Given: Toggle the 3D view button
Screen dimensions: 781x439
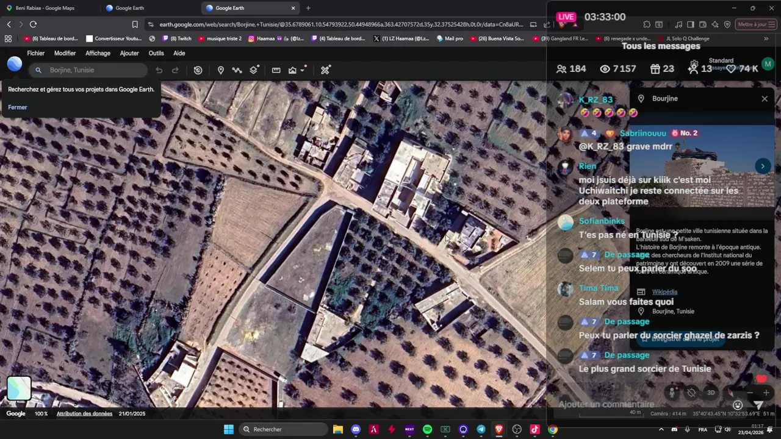Looking at the screenshot, I should point(711,393).
